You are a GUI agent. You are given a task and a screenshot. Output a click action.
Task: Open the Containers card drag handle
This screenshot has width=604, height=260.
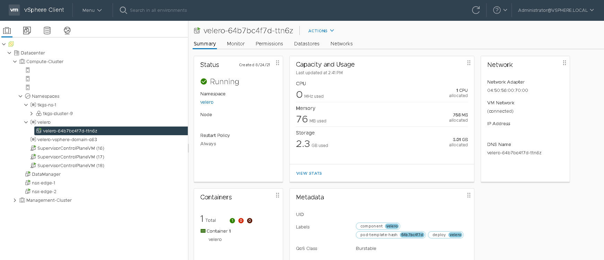click(x=278, y=195)
